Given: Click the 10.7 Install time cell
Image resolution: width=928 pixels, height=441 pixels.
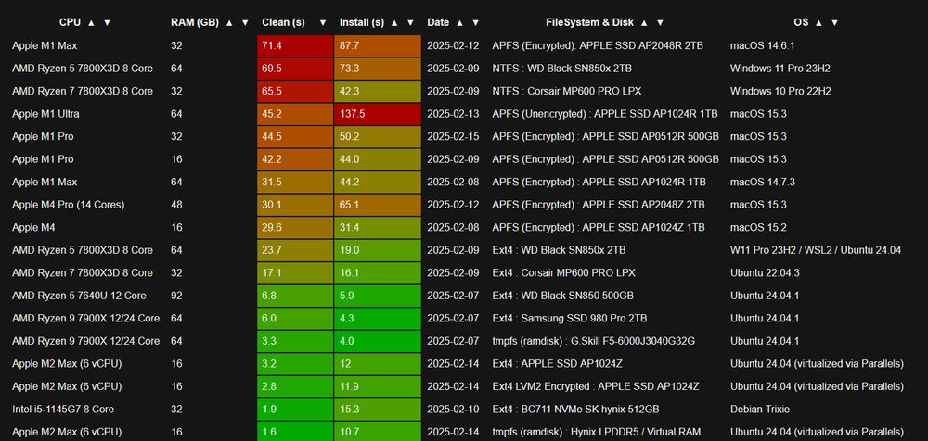Looking at the screenshot, I should (x=378, y=432).
